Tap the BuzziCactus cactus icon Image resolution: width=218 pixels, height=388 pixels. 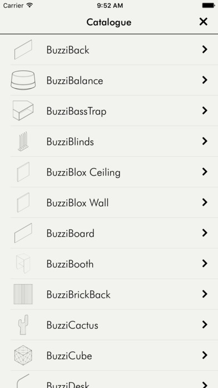23,324
